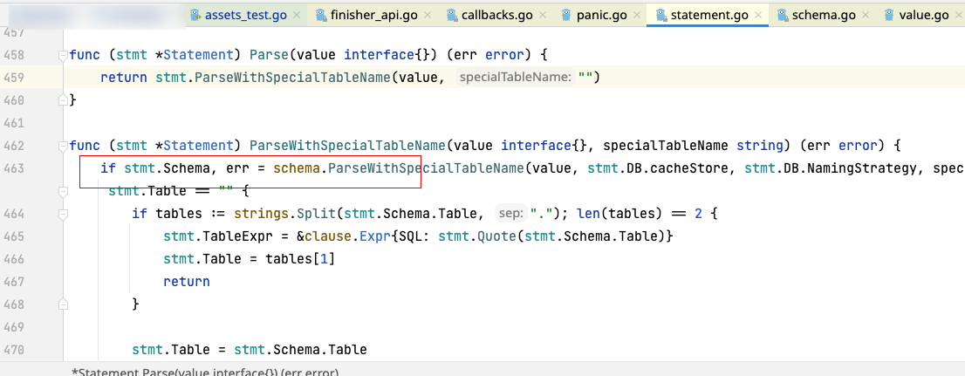The width and height of the screenshot is (965, 376).
Task: Collapse the if tables block at line 464
Action: click(x=62, y=214)
